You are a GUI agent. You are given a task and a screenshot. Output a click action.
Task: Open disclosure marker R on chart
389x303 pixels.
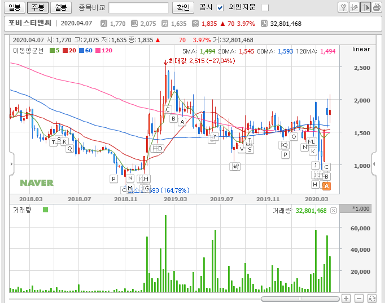[x=64, y=141]
